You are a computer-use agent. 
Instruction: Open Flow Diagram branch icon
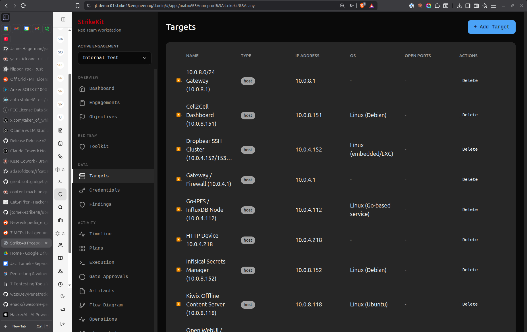82,305
